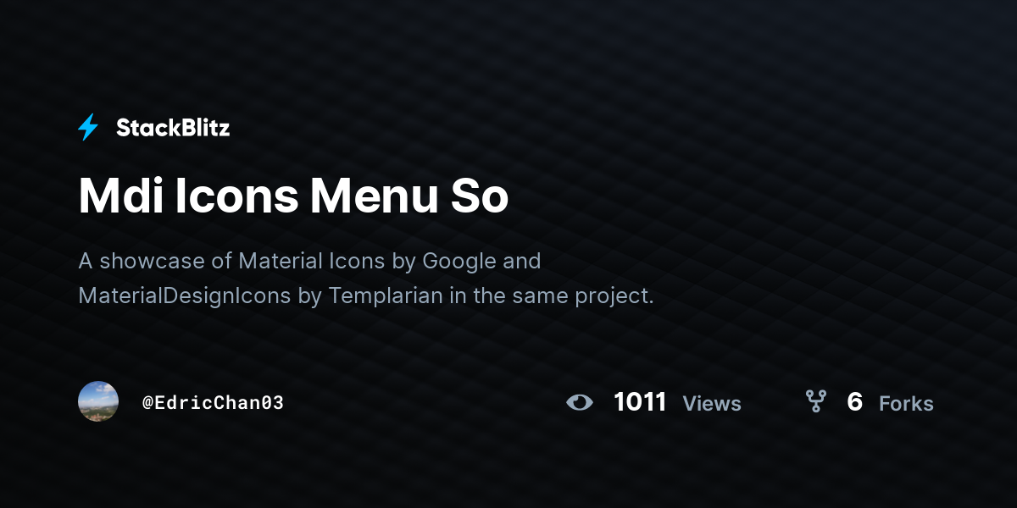Click the word Icons in the title
This screenshot has height=508, width=1017.
(236, 196)
